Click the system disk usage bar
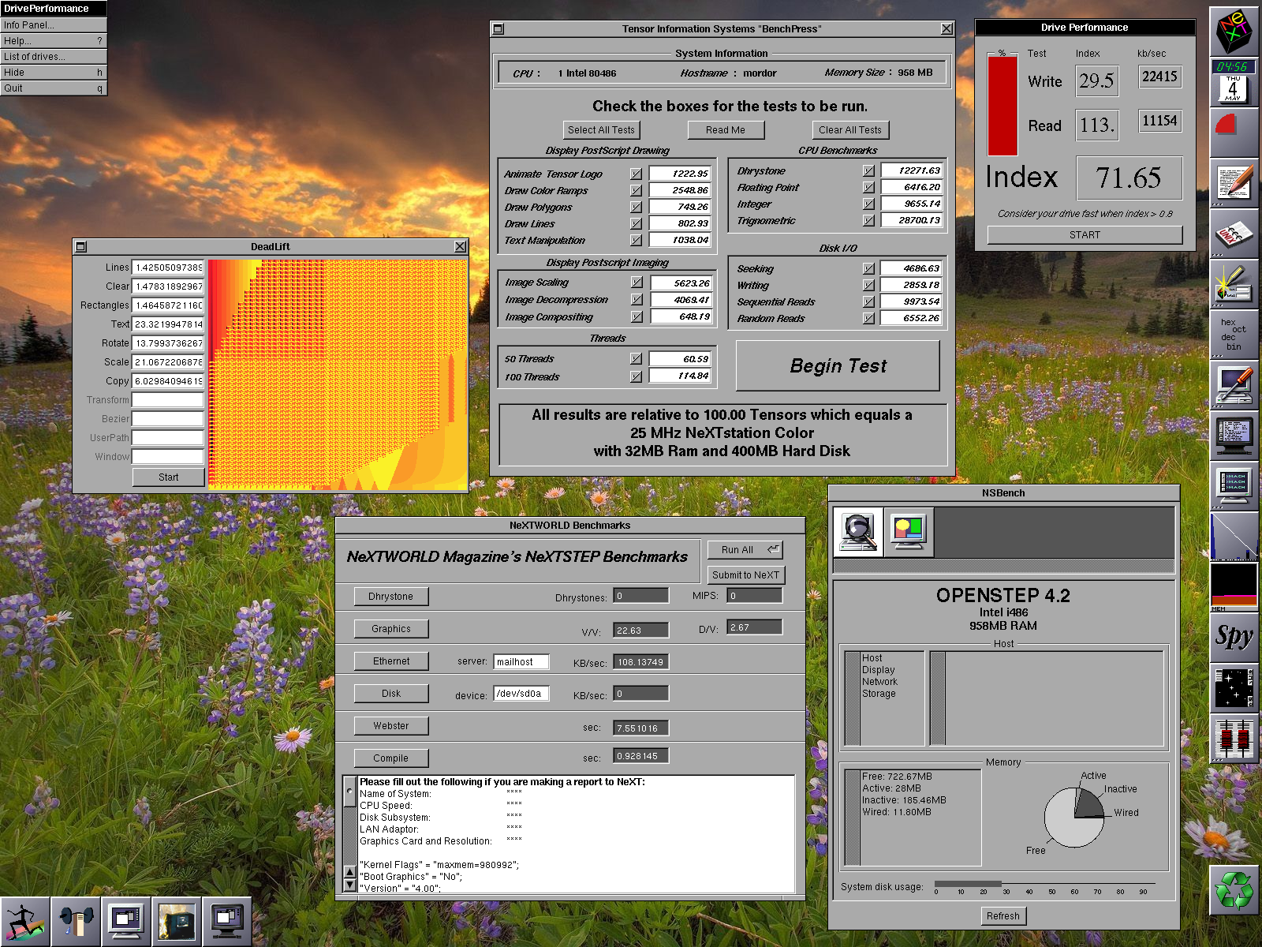The height and width of the screenshot is (947, 1262). (x=967, y=884)
